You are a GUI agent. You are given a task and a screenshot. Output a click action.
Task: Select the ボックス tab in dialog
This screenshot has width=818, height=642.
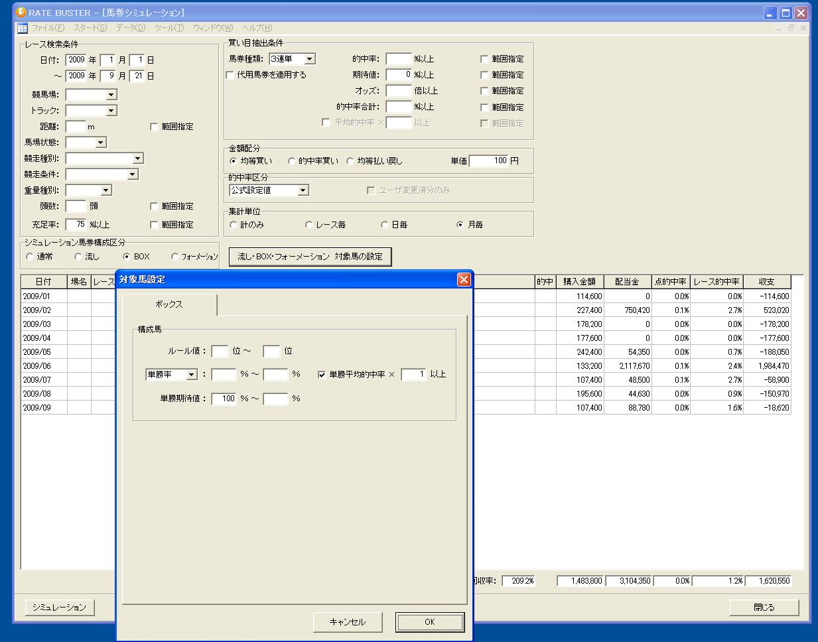[169, 304]
